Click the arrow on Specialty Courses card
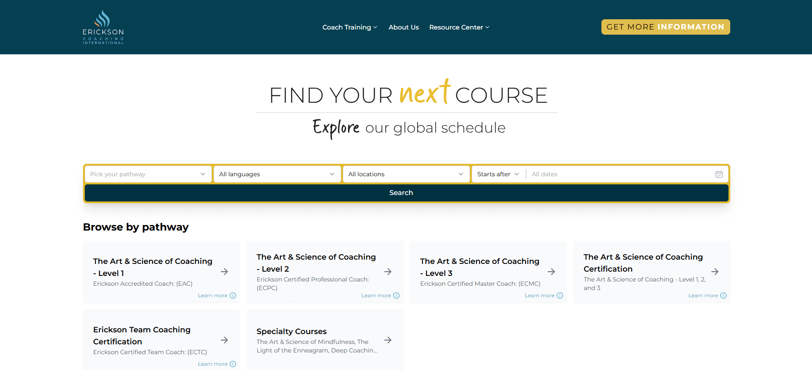The image size is (812, 370). click(388, 340)
